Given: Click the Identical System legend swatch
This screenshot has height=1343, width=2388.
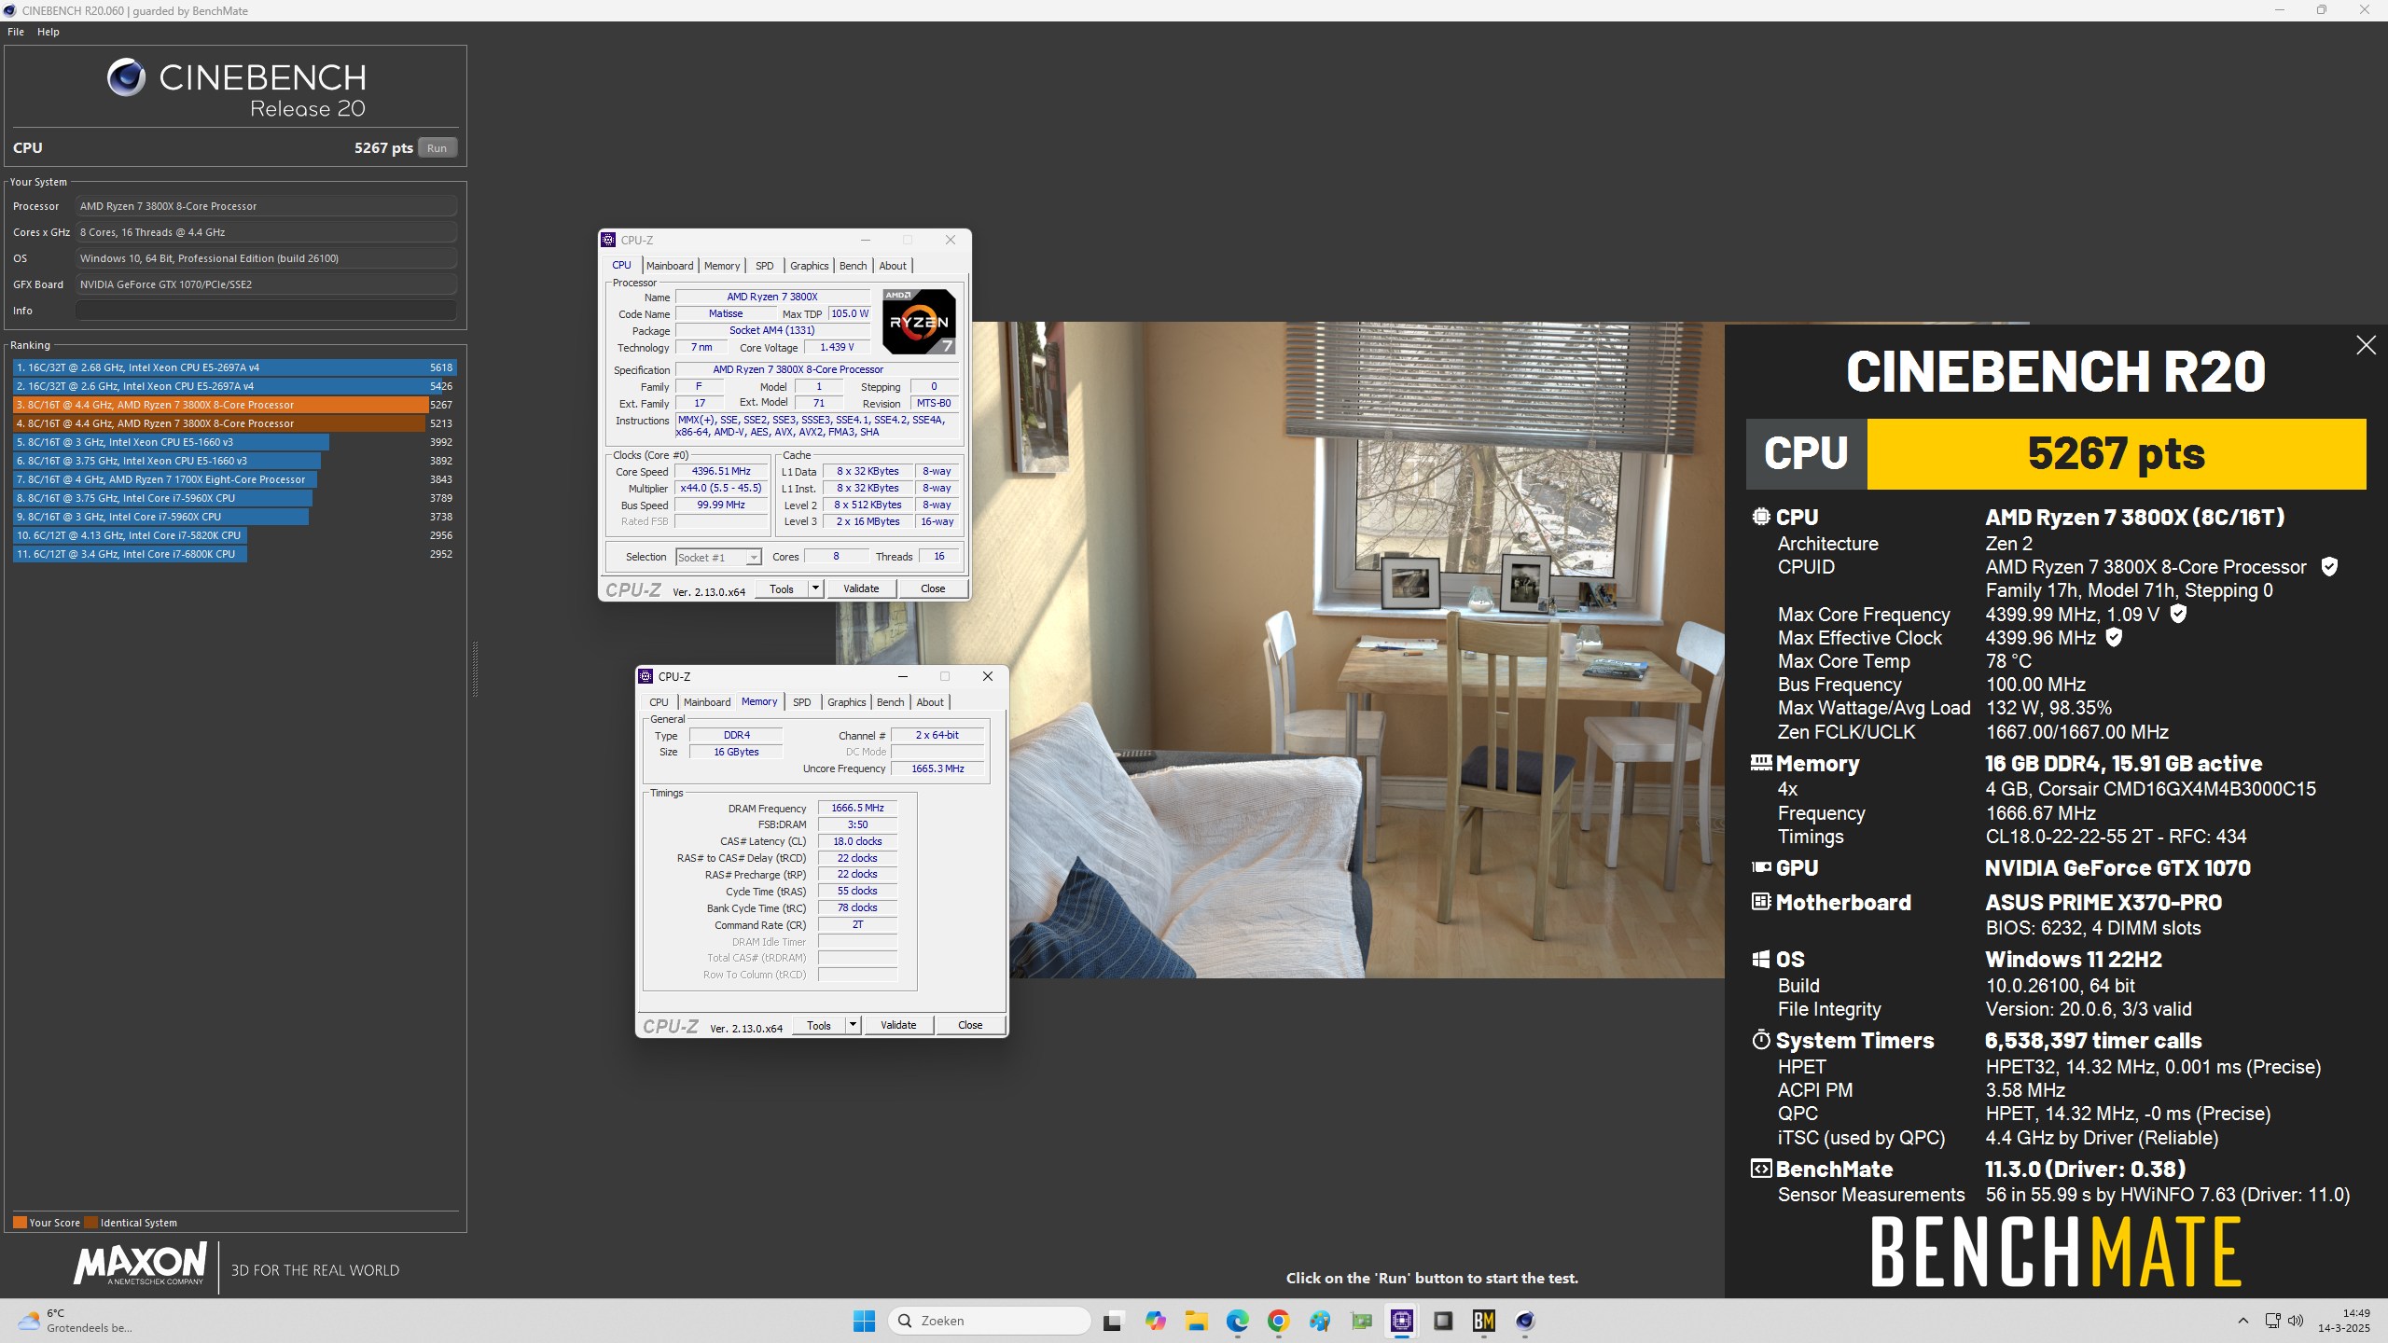Looking at the screenshot, I should [x=90, y=1222].
